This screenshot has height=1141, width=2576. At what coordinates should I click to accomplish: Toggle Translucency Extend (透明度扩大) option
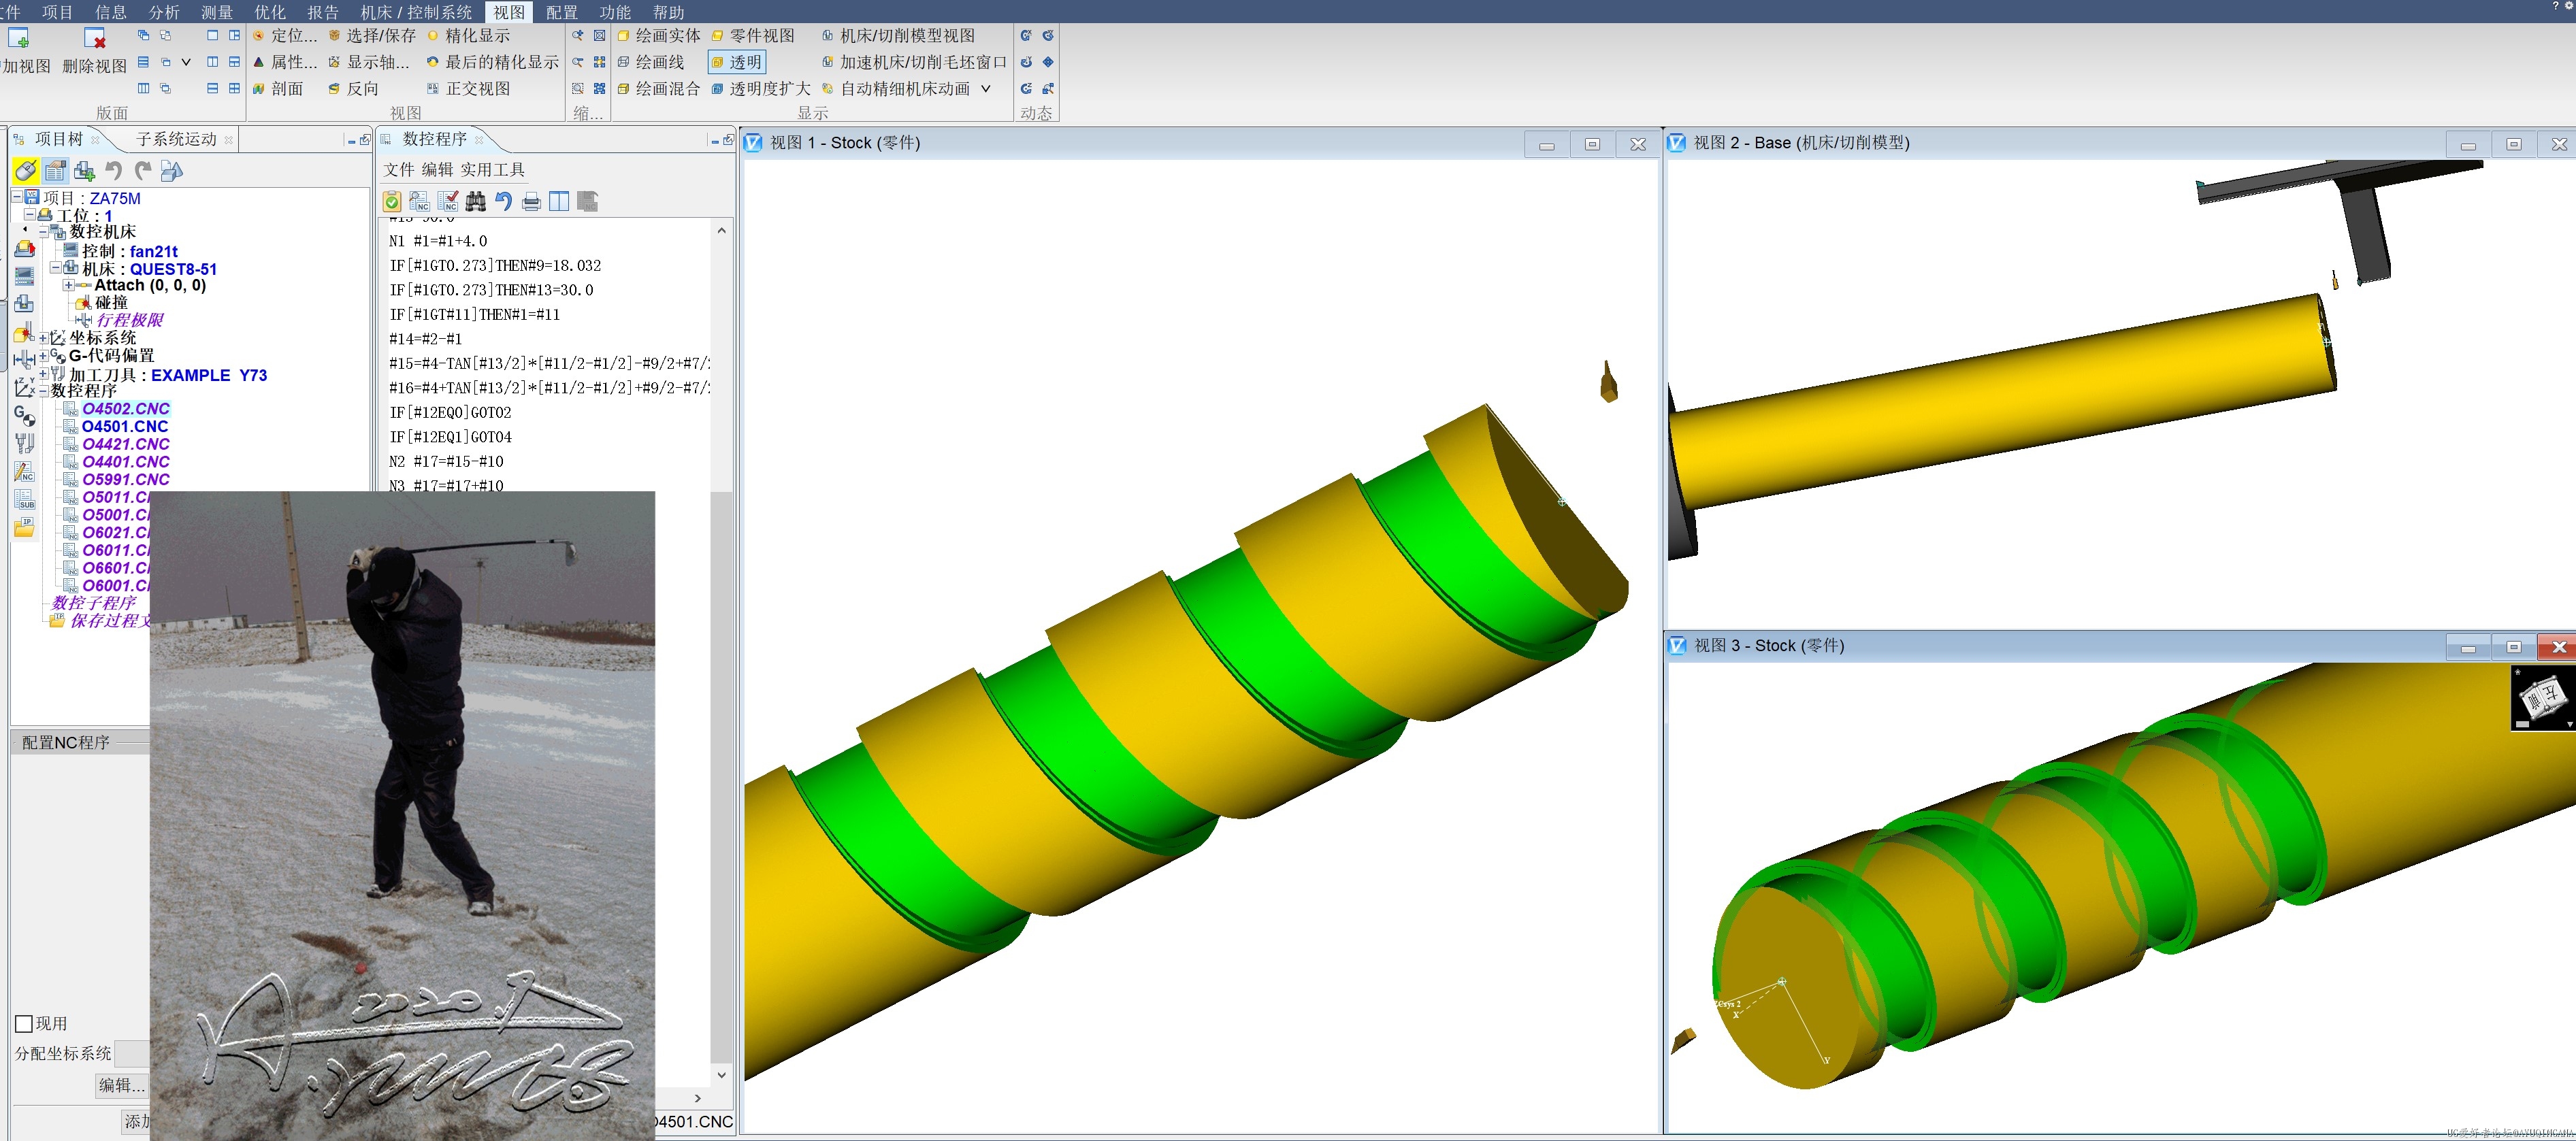(x=761, y=89)
